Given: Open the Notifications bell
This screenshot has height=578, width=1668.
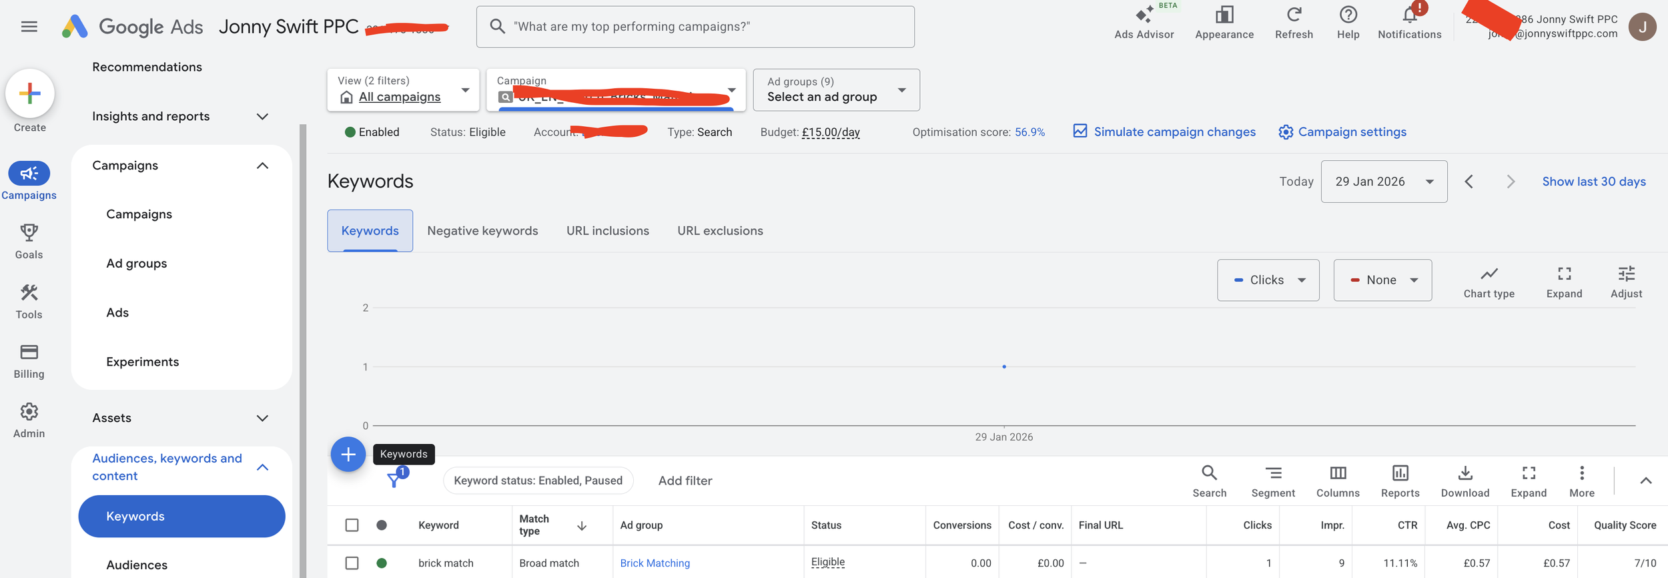Looking at the screenshot, I should [1409, 23].
